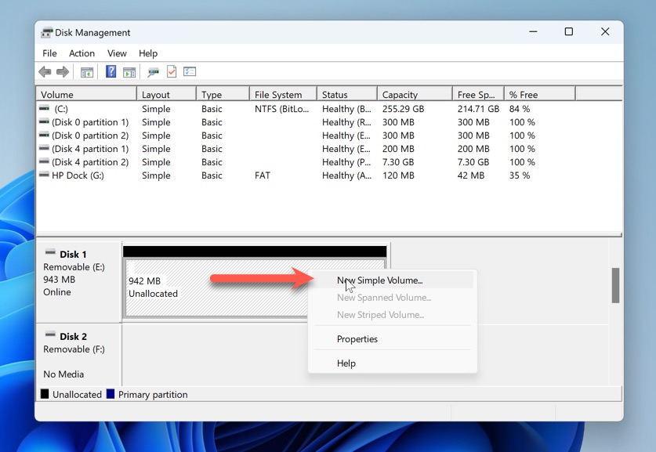Click the task list icon on the toolbar
Screen dimensions: 656x452
190,71
